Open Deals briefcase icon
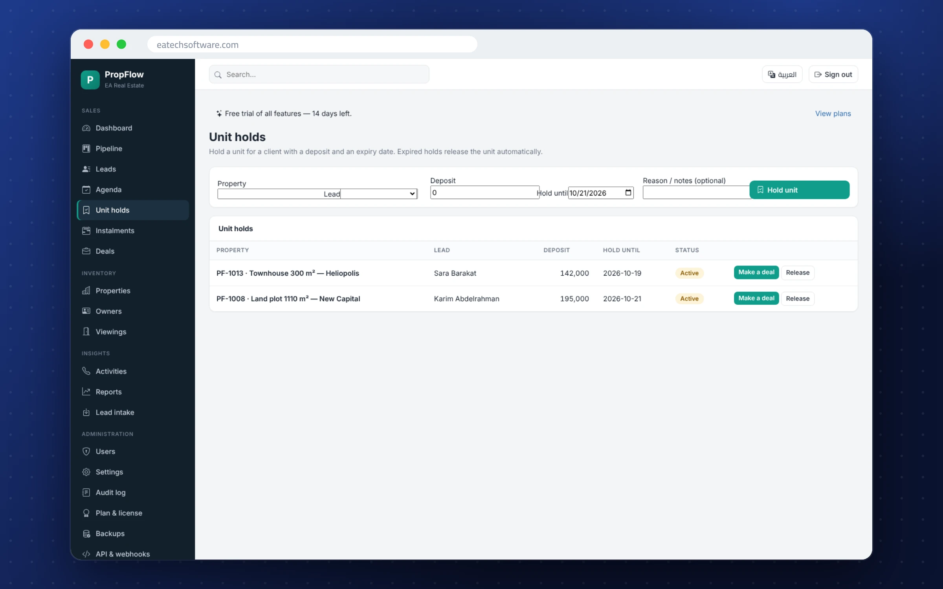This screenshot has width=943, height=589. pos(86,251)
